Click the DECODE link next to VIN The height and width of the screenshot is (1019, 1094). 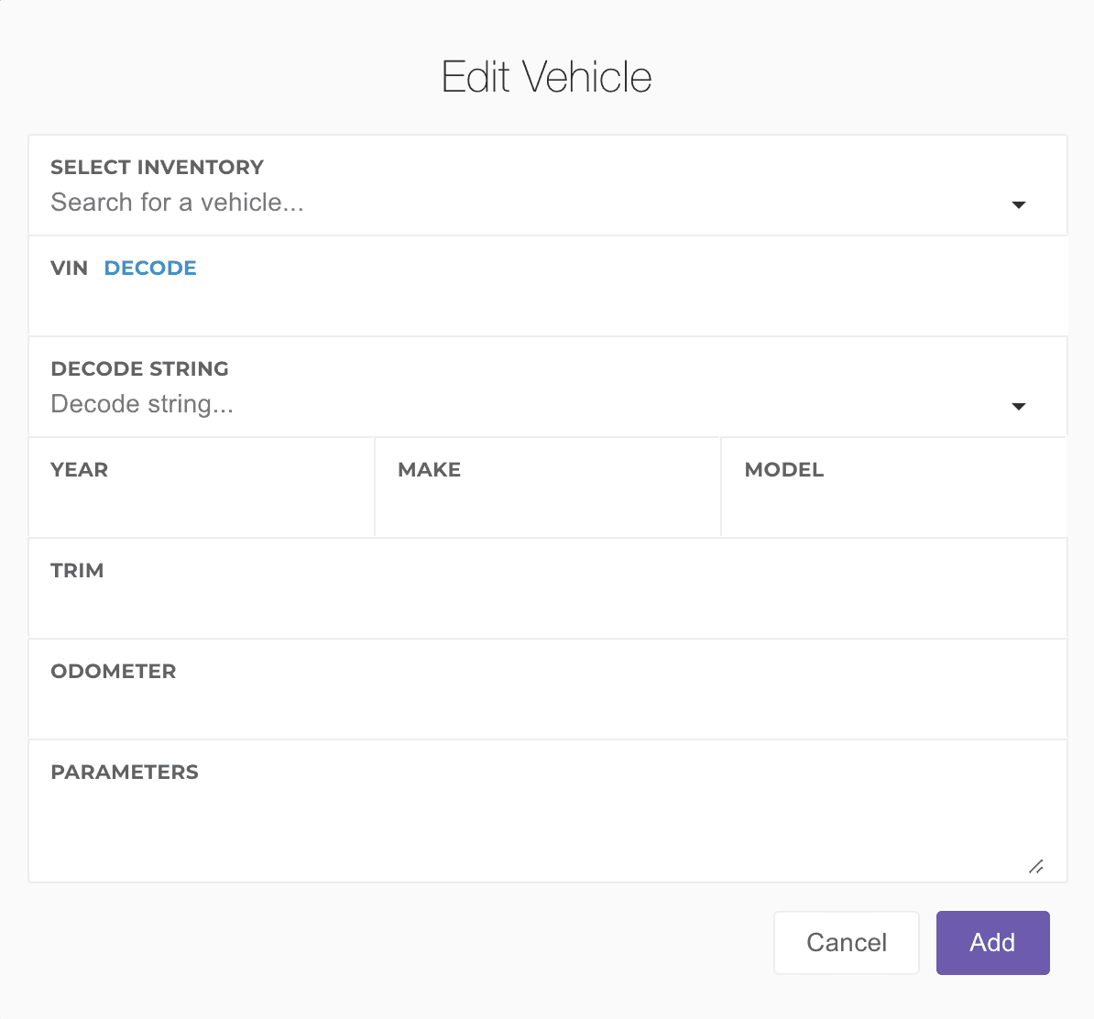click(150, 268)
